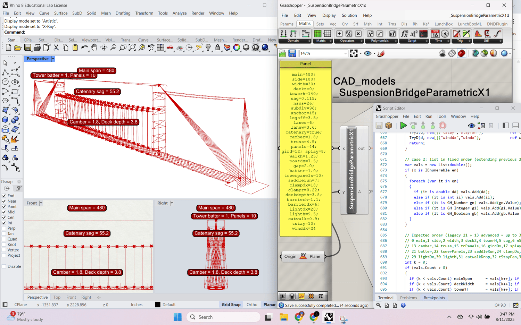Switch to the Top viewport tab
Viewport: 521px width, 325px height.
point(57,297)
